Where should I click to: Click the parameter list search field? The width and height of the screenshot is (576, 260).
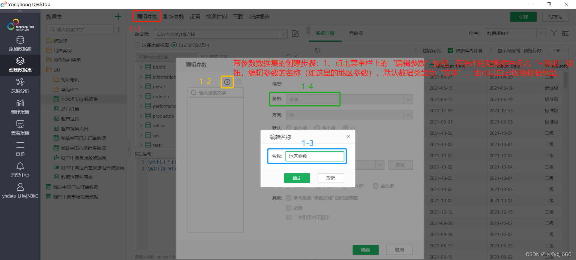(216, 93)
